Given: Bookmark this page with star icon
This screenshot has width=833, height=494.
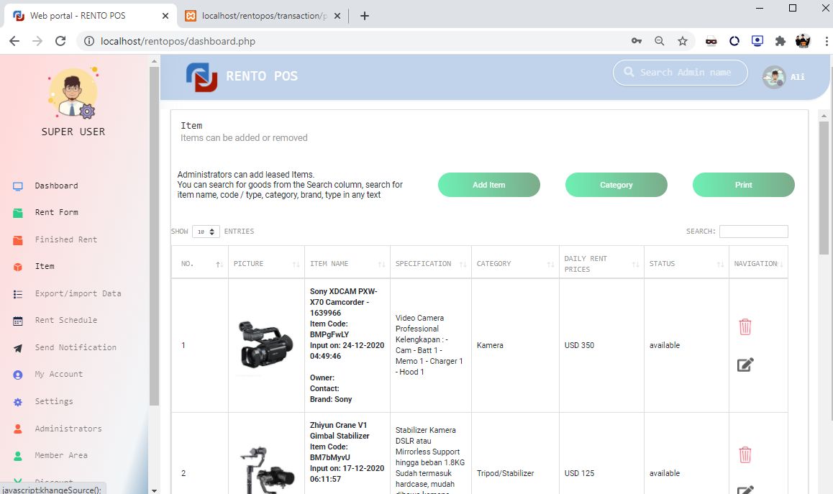Looking at the screenshot, I should pos(683,41).
